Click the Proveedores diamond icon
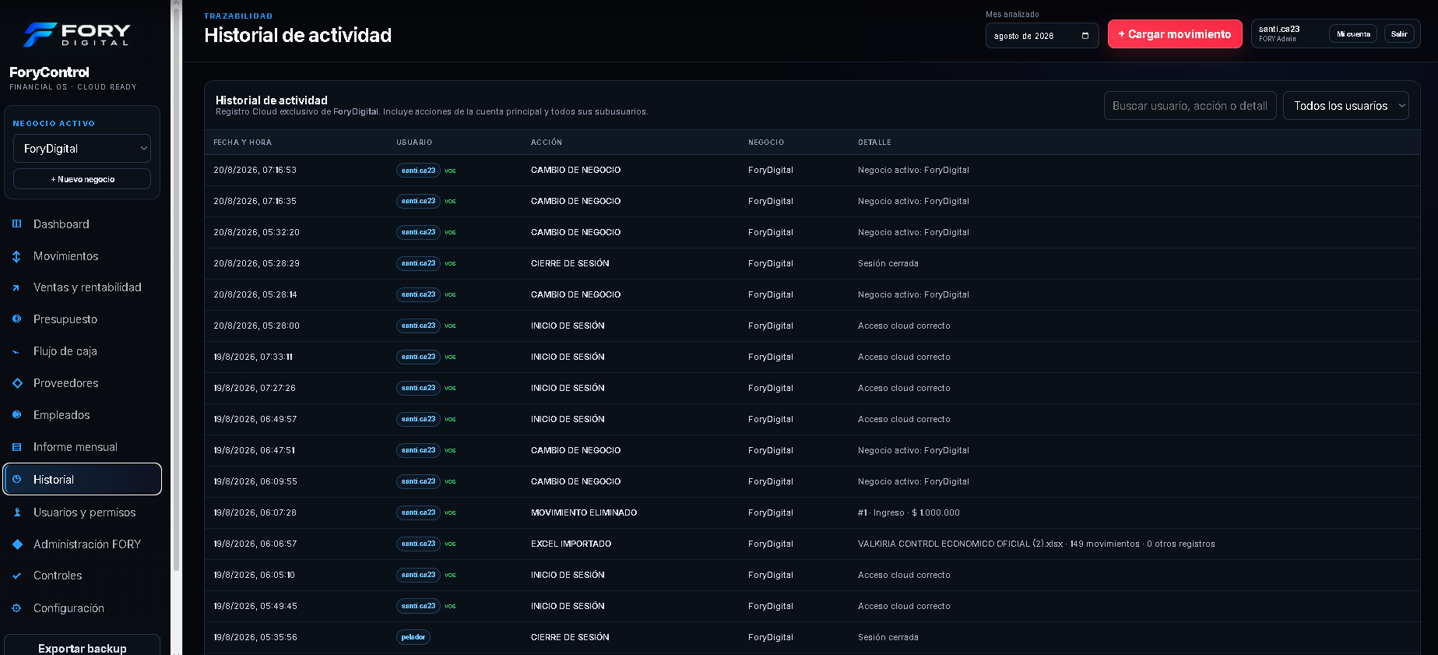 click(16, 383)
